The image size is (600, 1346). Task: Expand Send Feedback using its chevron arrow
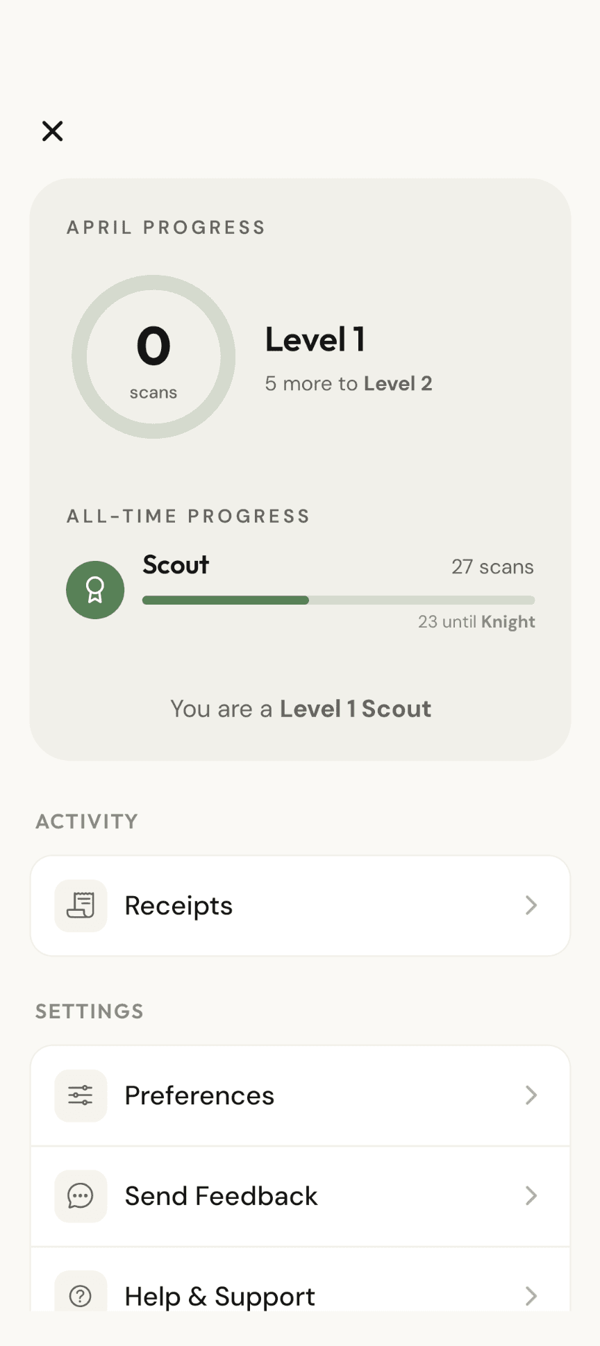[x=531, y=1195]
